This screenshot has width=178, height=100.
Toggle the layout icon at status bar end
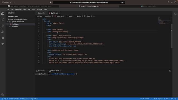175,99
